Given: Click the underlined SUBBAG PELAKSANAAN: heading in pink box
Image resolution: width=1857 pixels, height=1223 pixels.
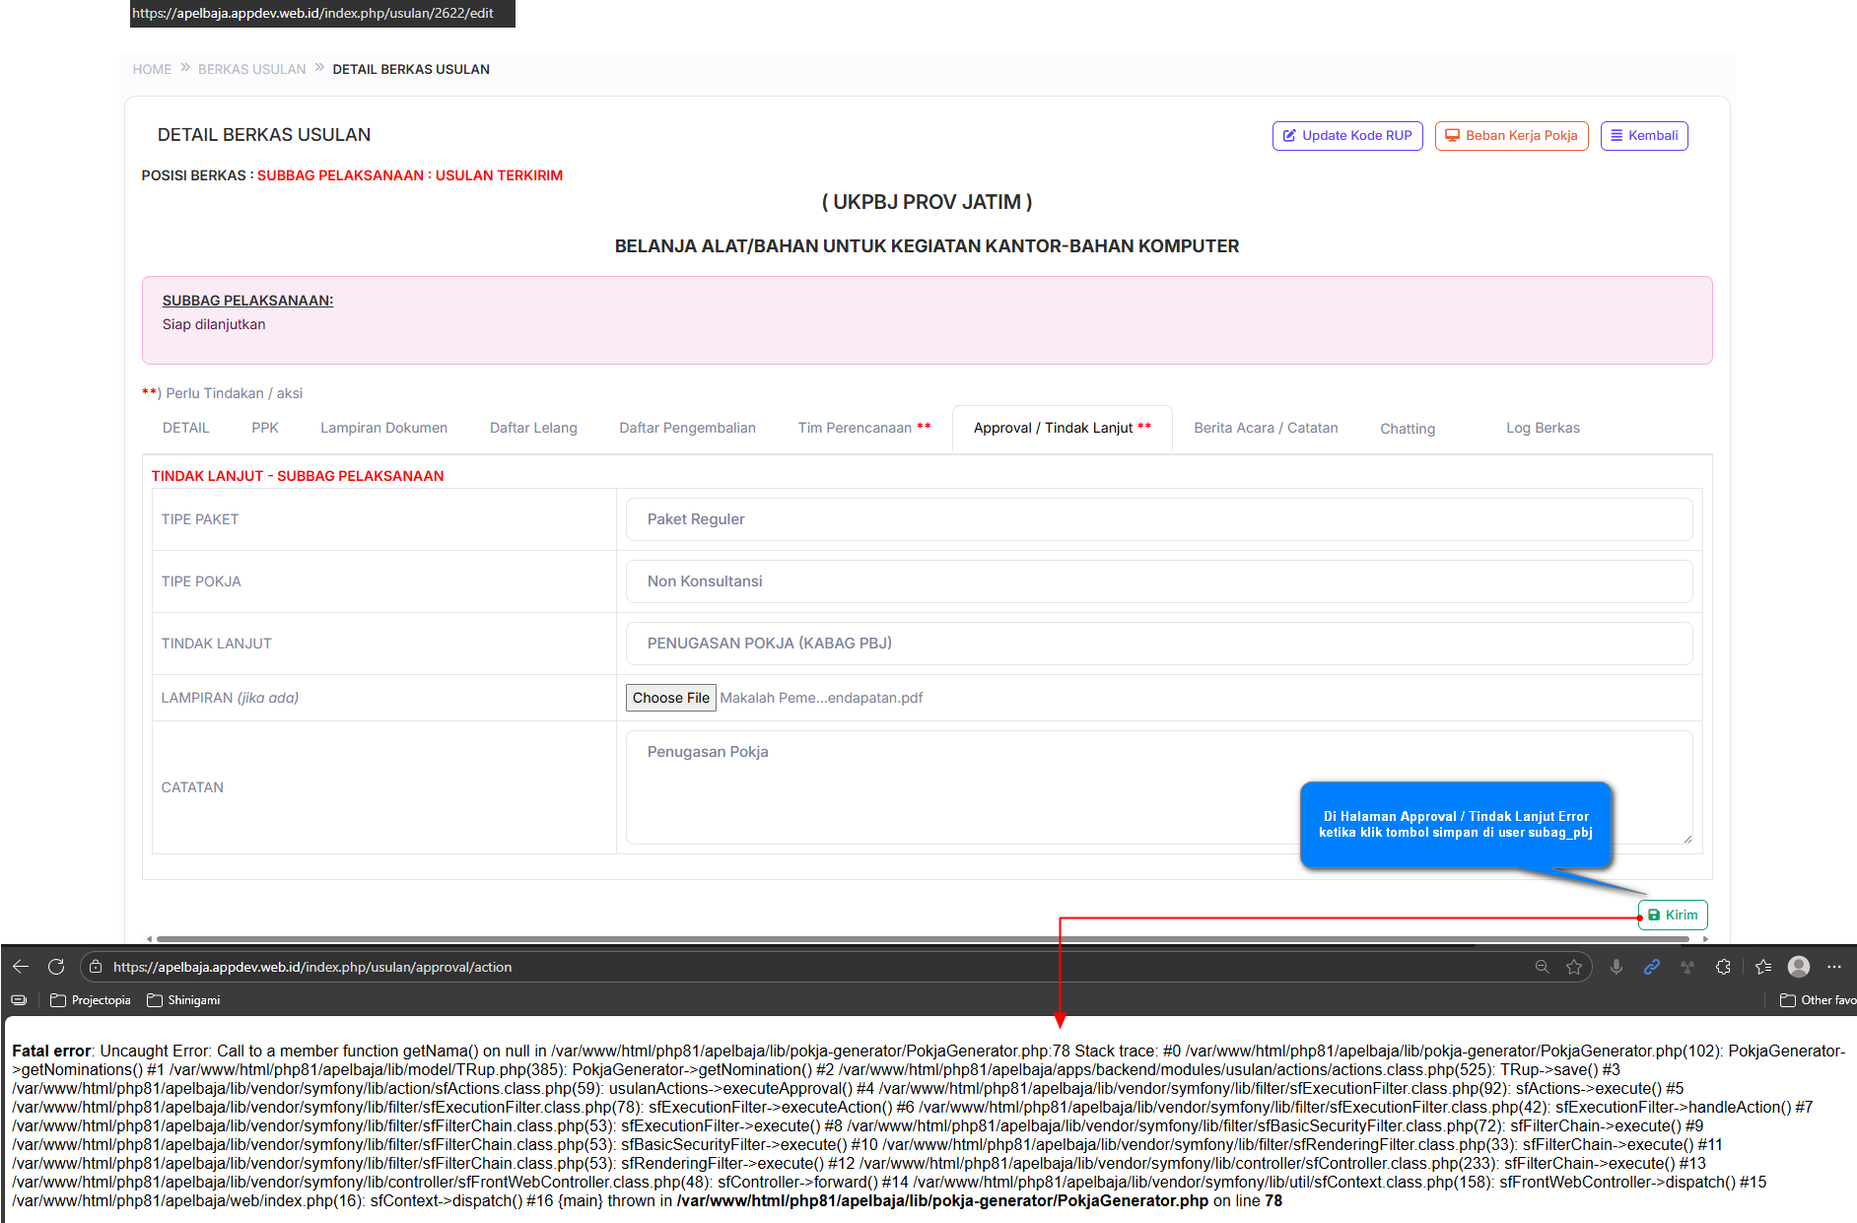Looking at the screenshot, I should (248, 301).
